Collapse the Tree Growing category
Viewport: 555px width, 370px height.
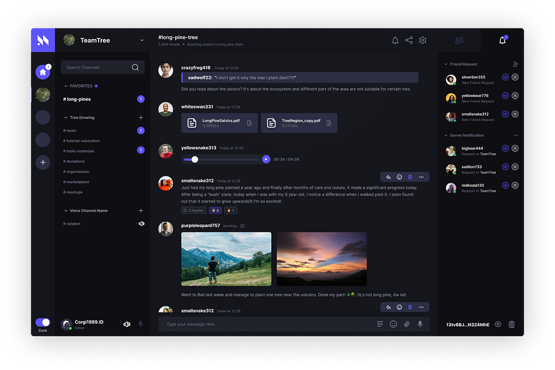tap(66, 118)
